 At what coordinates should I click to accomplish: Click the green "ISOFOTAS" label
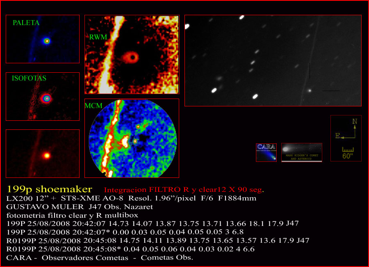29,78
